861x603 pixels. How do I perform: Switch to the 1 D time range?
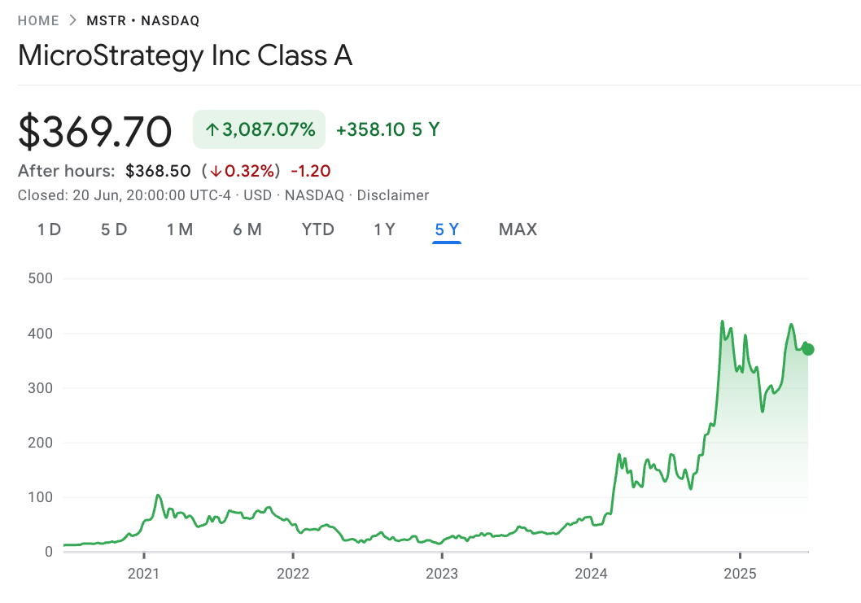[48, 229]
